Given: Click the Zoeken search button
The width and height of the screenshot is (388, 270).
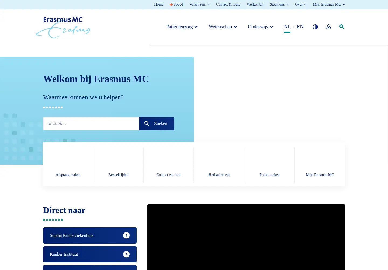Looking at the screenshot, I should [x=157, y=123].
